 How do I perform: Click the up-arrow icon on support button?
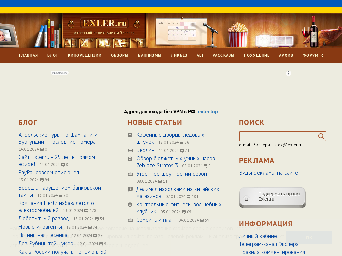pos(247,198)
